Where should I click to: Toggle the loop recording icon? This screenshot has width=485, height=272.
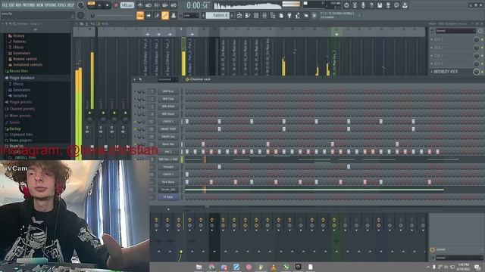174,5
